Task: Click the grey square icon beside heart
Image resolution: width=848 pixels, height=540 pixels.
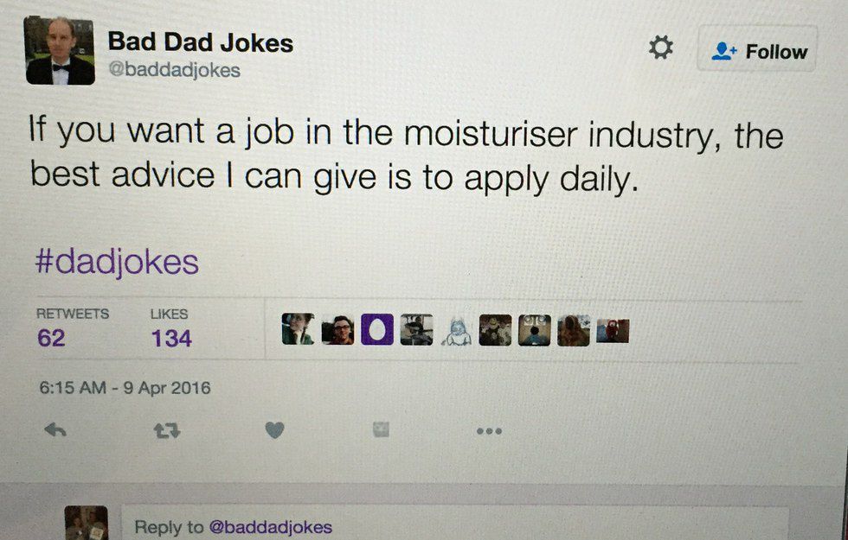Action: (381, 429)
